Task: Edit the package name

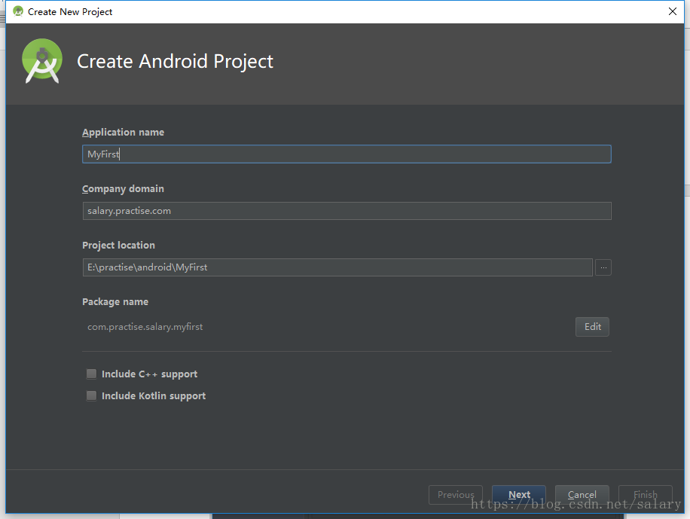Action: [x=592, y=327]
